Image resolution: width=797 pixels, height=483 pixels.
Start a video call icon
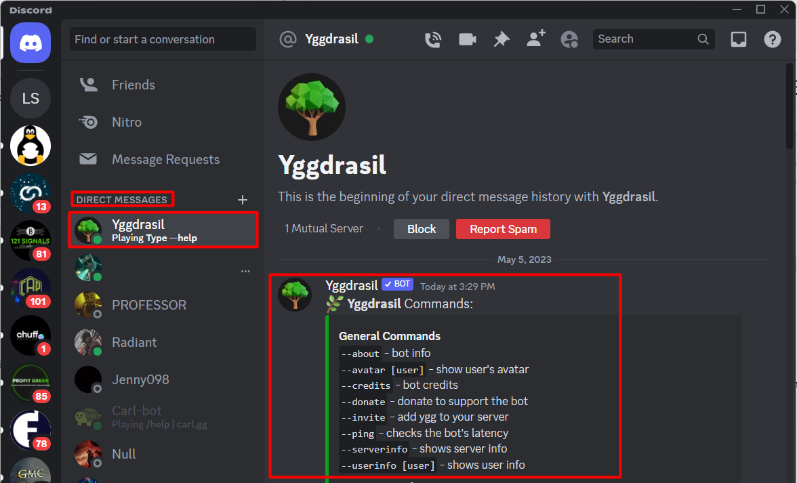pos(467,39)
